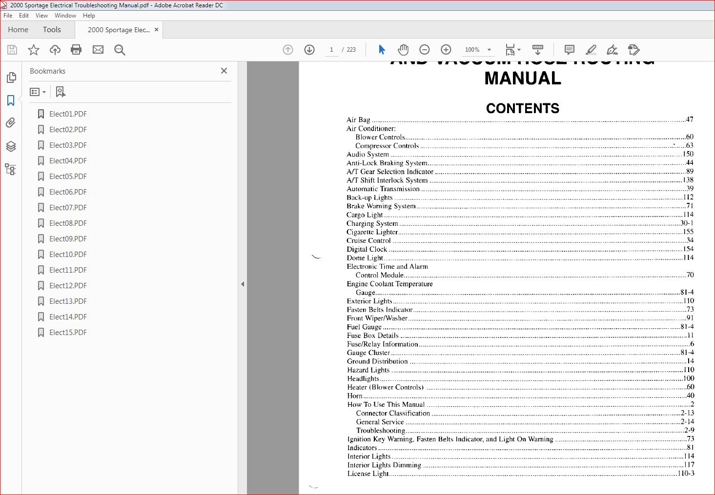
Task: Click the page number input field
Action: (x=331, y=50)
